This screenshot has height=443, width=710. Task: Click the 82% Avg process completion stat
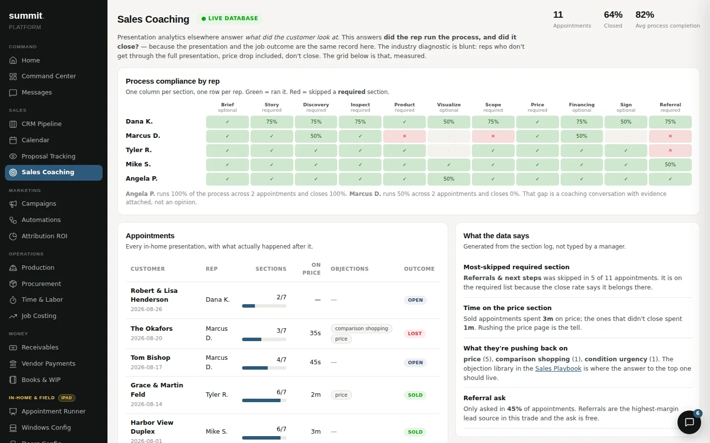click(668, 20)
